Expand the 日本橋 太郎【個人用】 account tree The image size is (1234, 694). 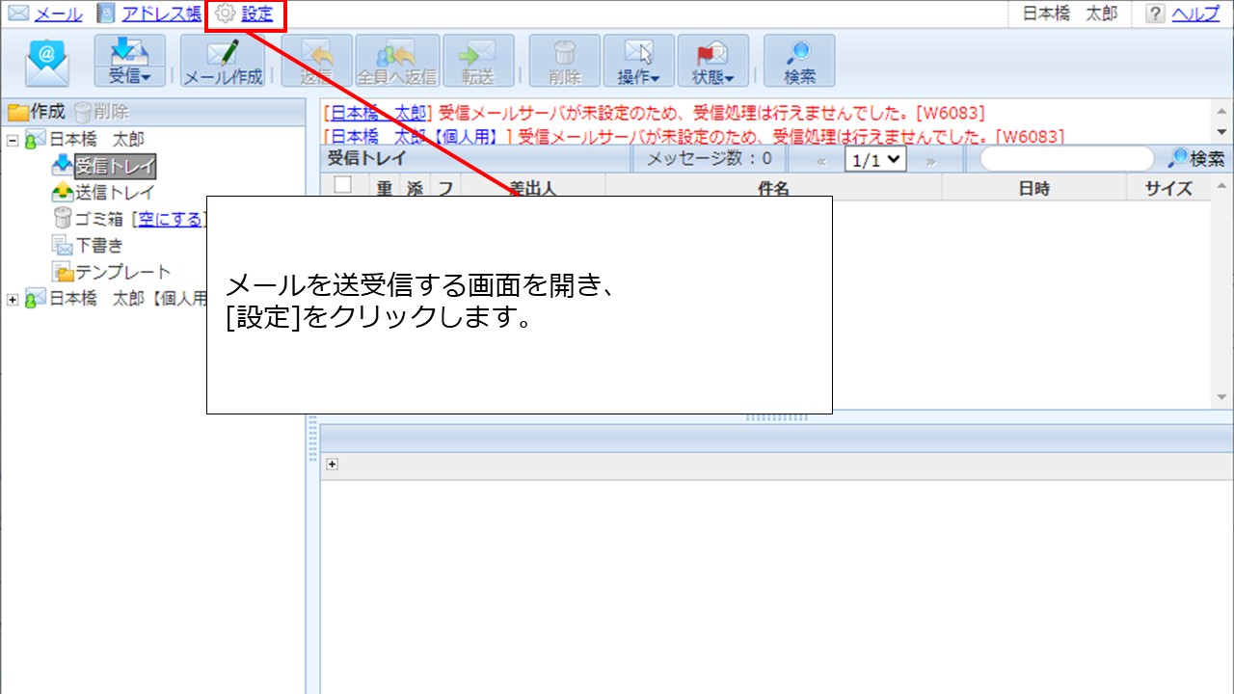(x=13, y=299)
